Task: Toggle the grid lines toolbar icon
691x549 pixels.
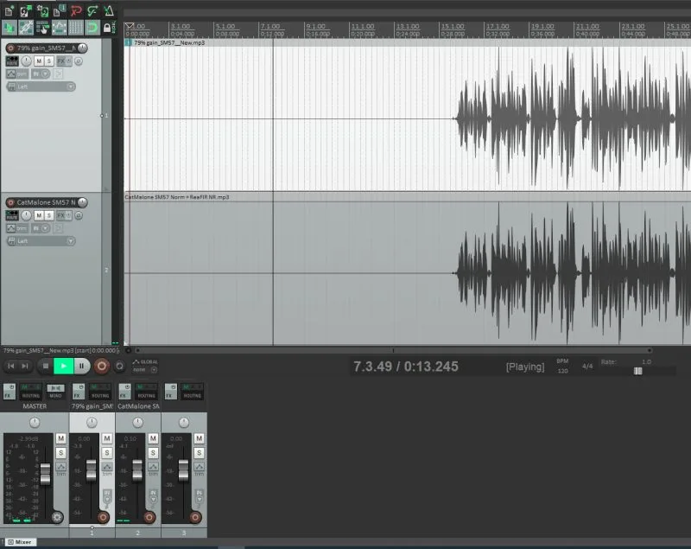Action: click(76, 28)
